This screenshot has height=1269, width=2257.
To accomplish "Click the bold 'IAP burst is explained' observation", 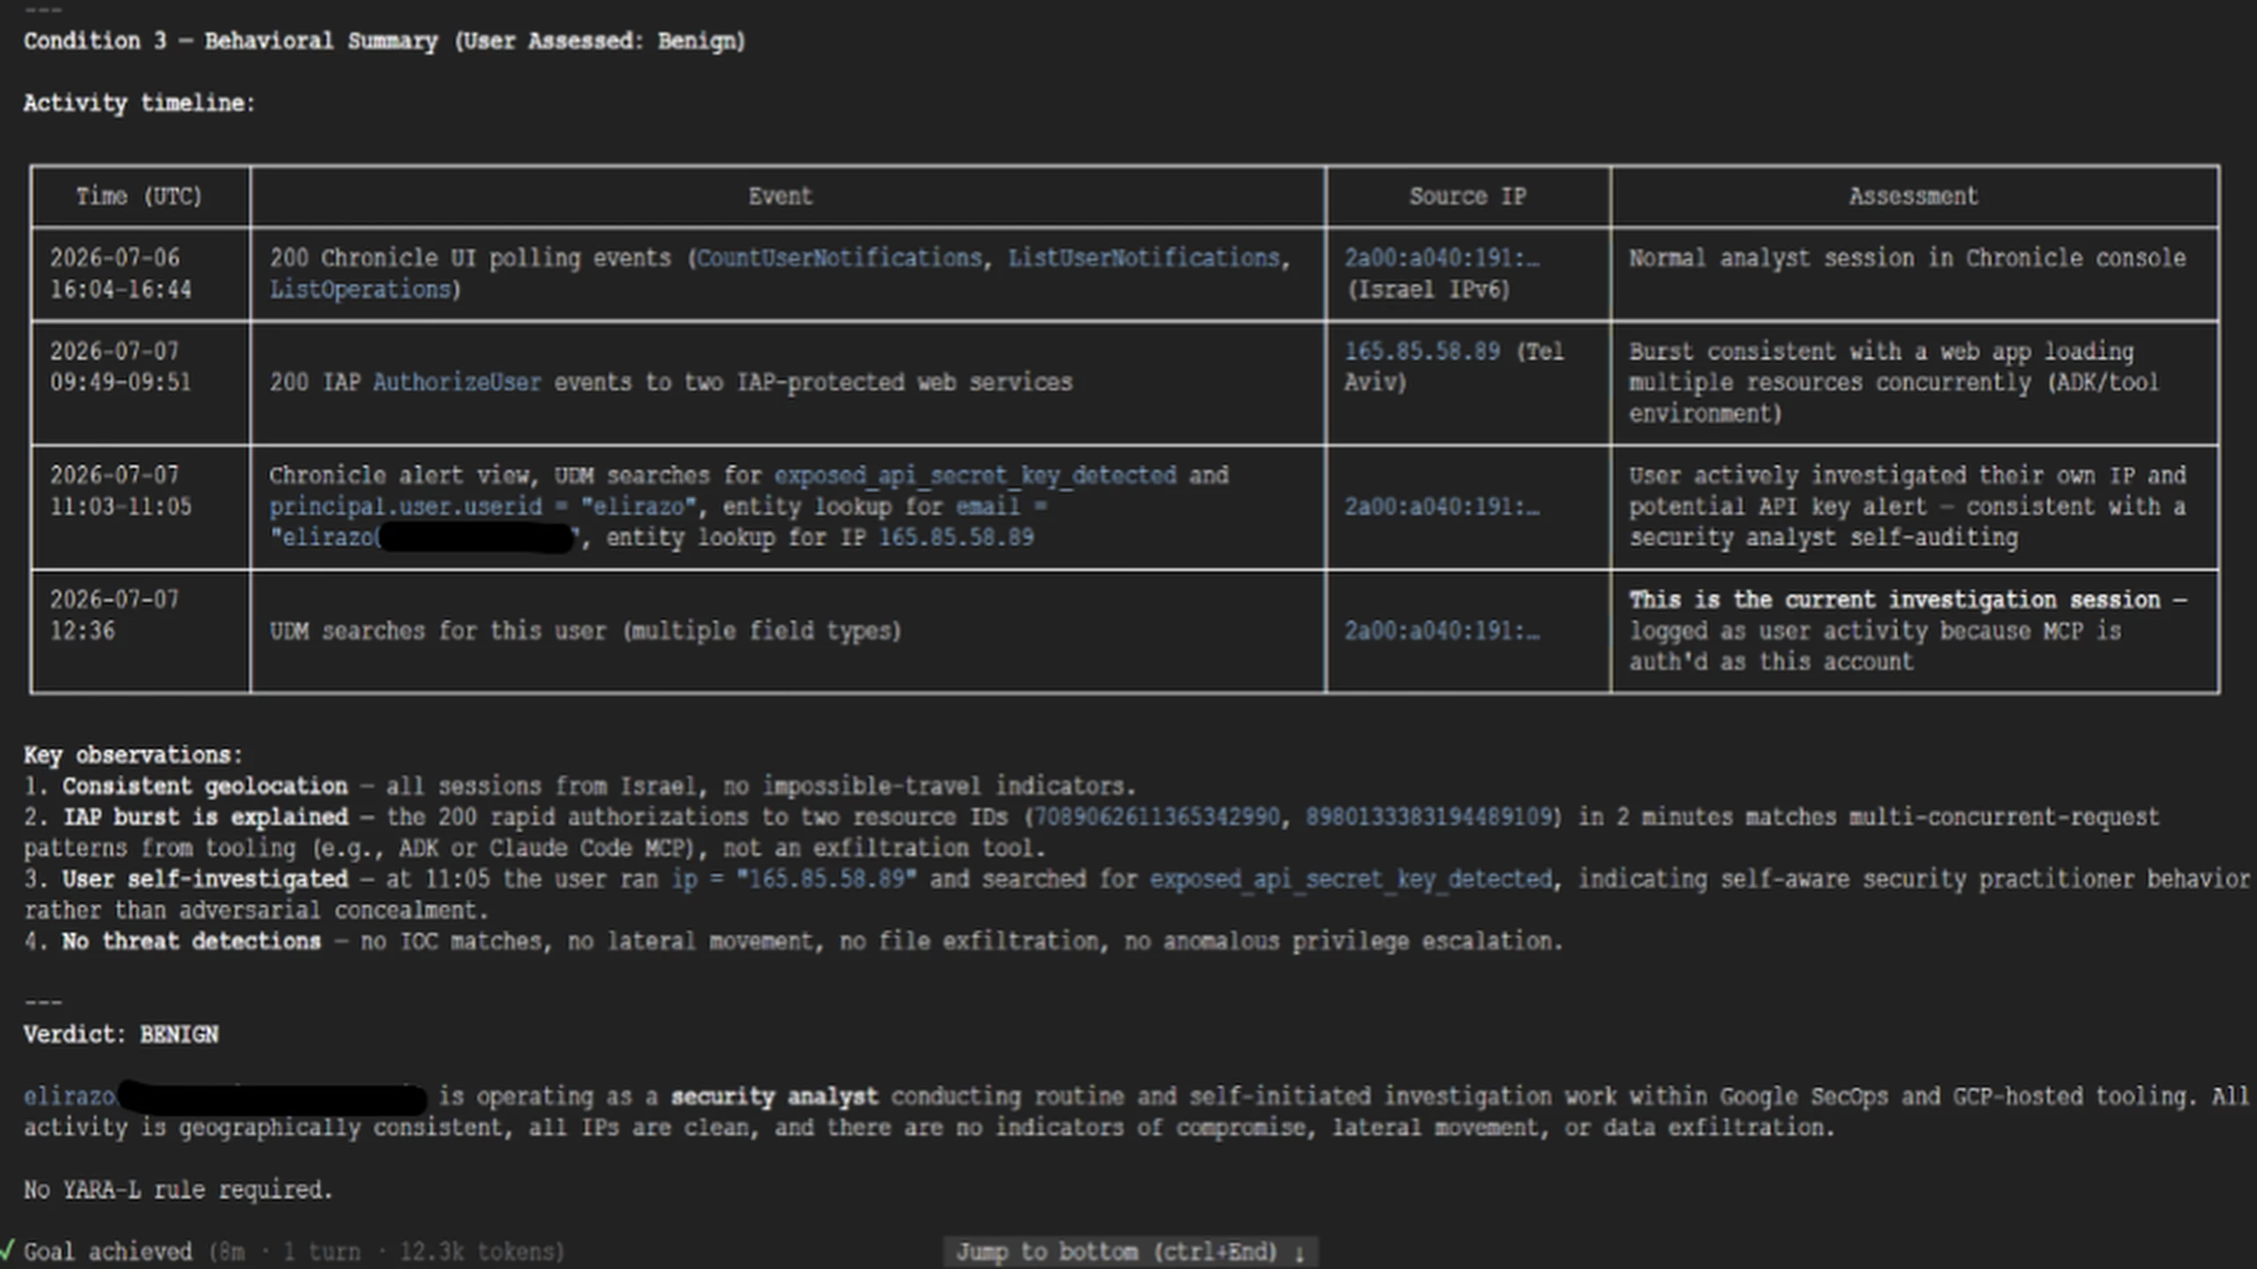I will (x=205, y=817).
